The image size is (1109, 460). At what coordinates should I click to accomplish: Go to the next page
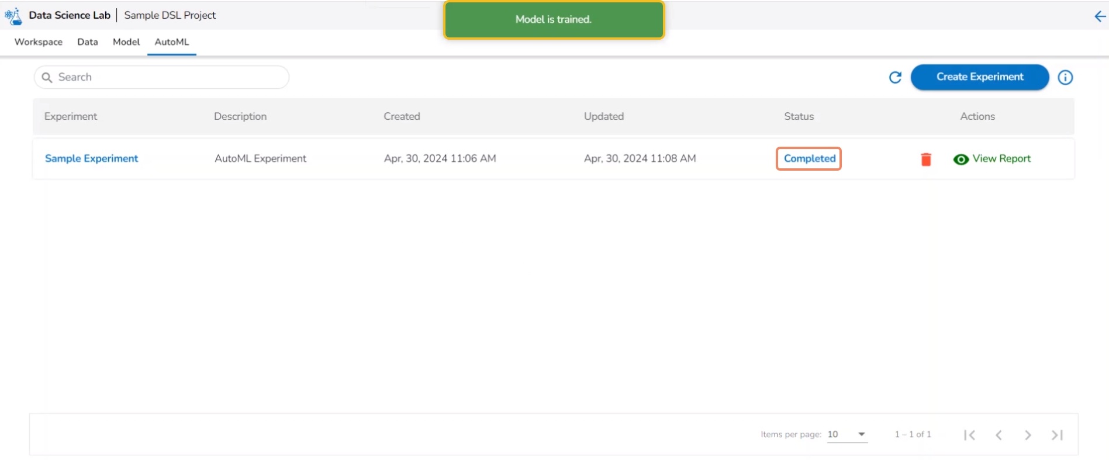click(x=1028, y=435)
